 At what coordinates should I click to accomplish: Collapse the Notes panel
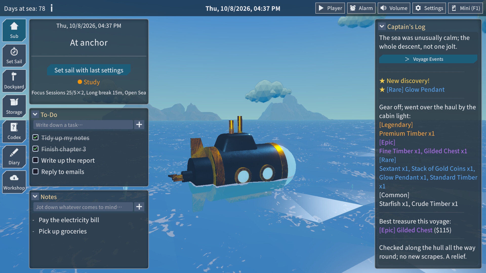pyautogui.click(x=35, y=197)
